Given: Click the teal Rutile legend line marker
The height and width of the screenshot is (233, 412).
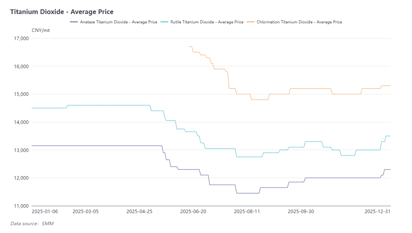Looking at the screenshot, I should [x=164, y=22].
